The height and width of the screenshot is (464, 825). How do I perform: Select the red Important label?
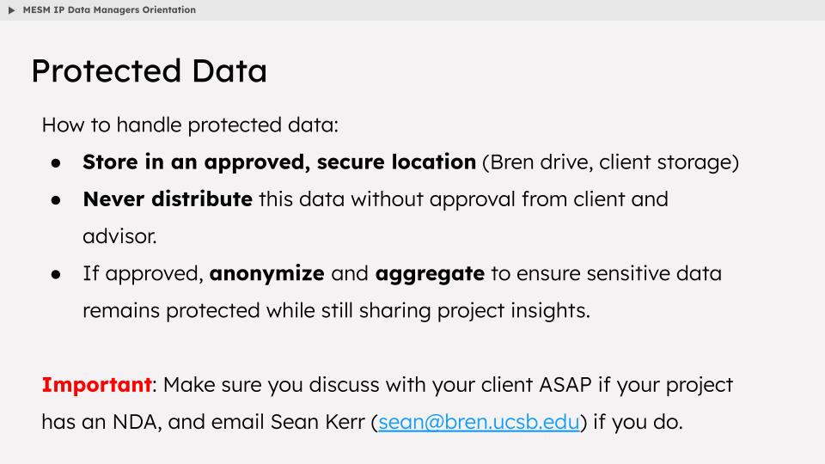pyautogui.click(x=97, y=385)
